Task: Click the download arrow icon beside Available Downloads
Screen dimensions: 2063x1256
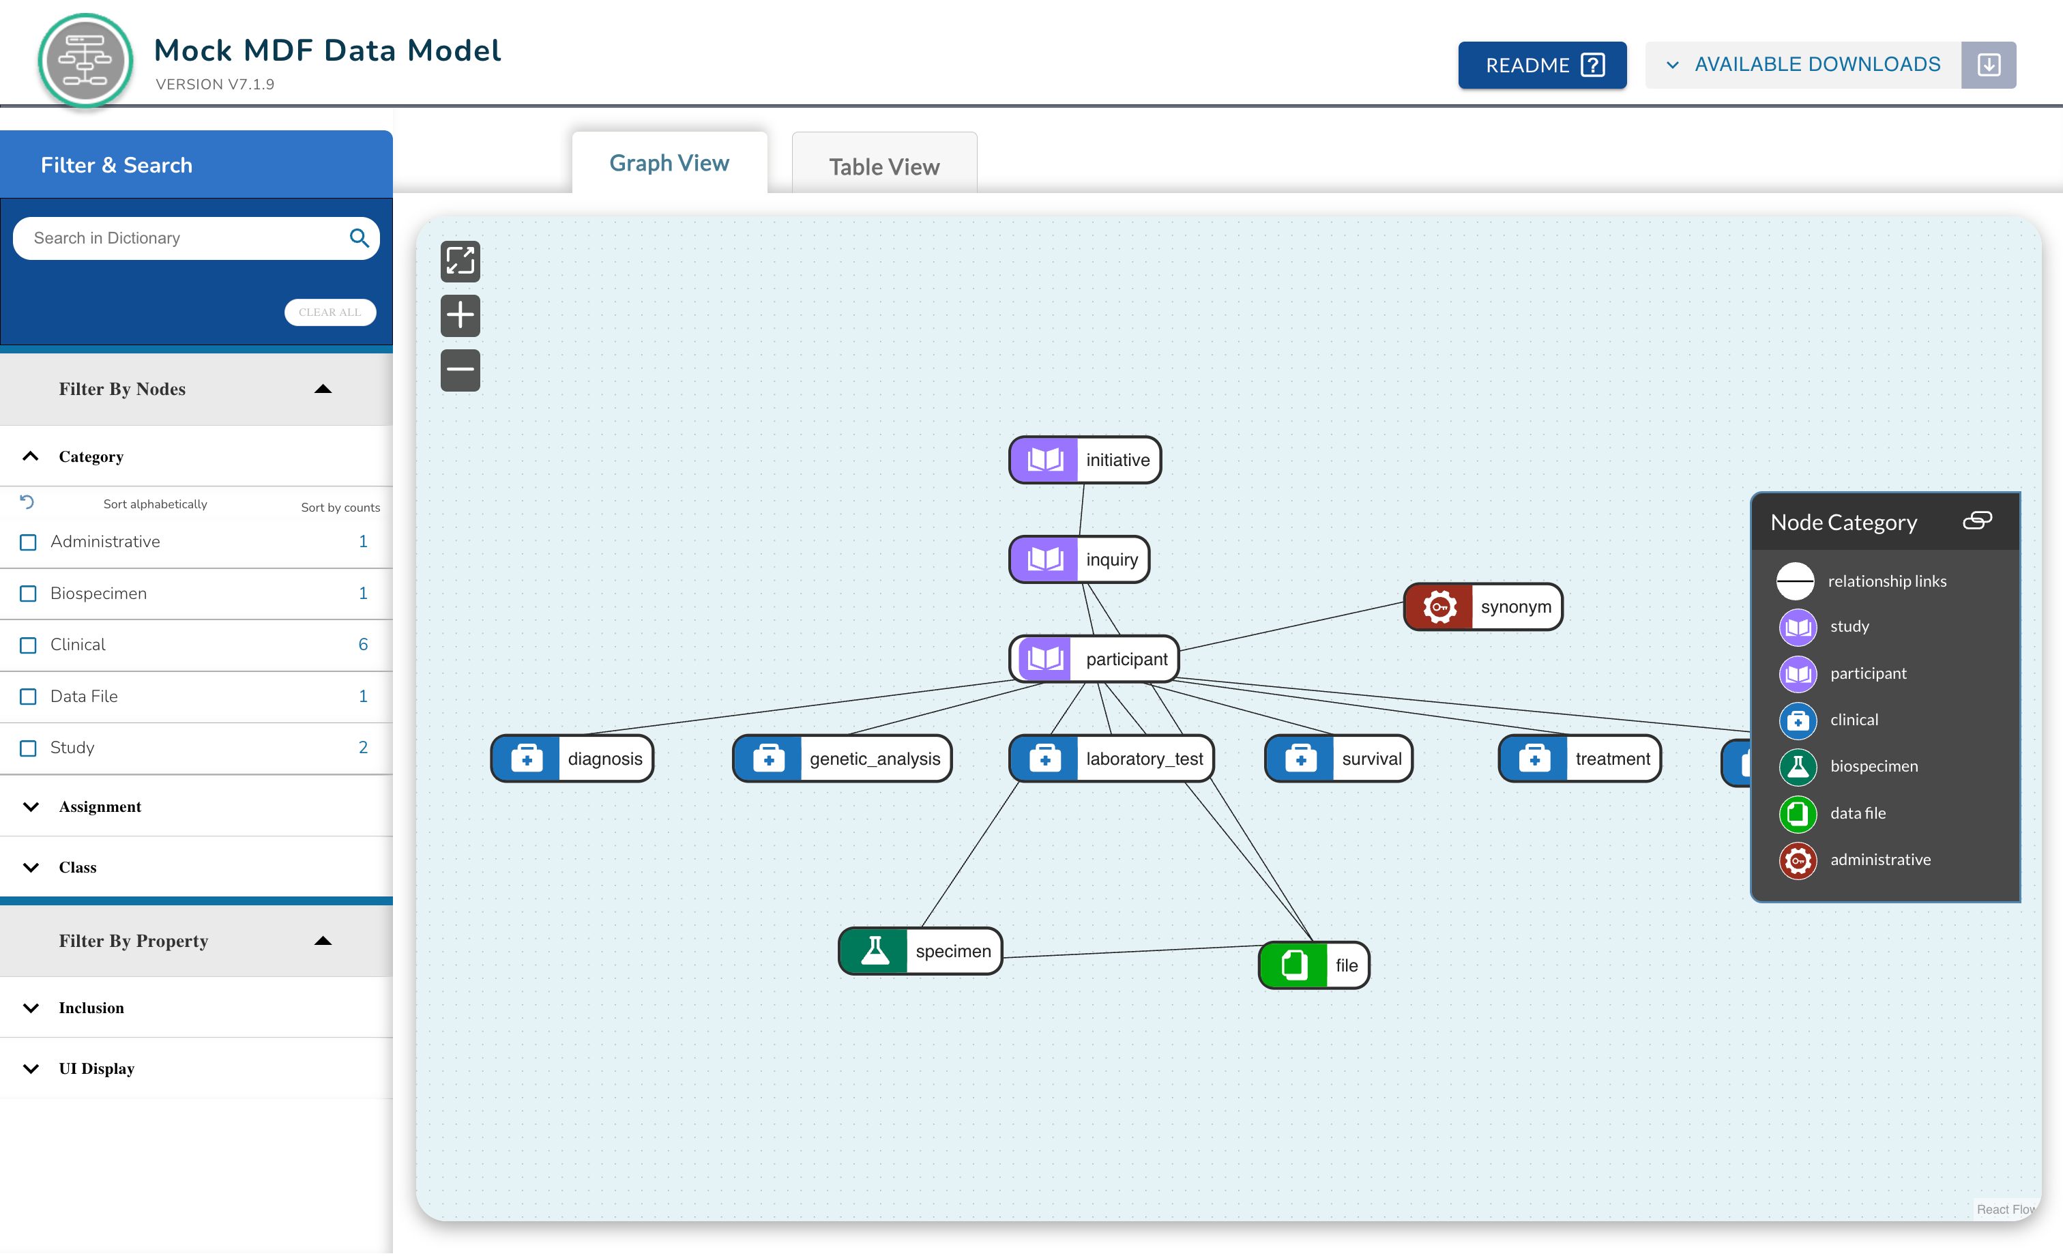Action: 1989,65
